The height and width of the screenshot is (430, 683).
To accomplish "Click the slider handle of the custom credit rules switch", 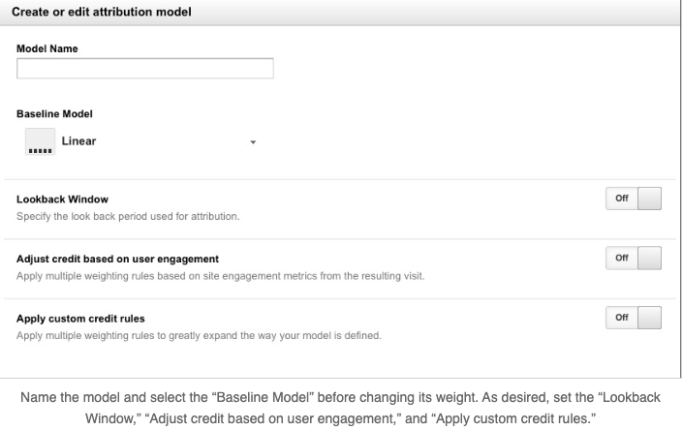I will pyautogui.click(x=649, y=318).
